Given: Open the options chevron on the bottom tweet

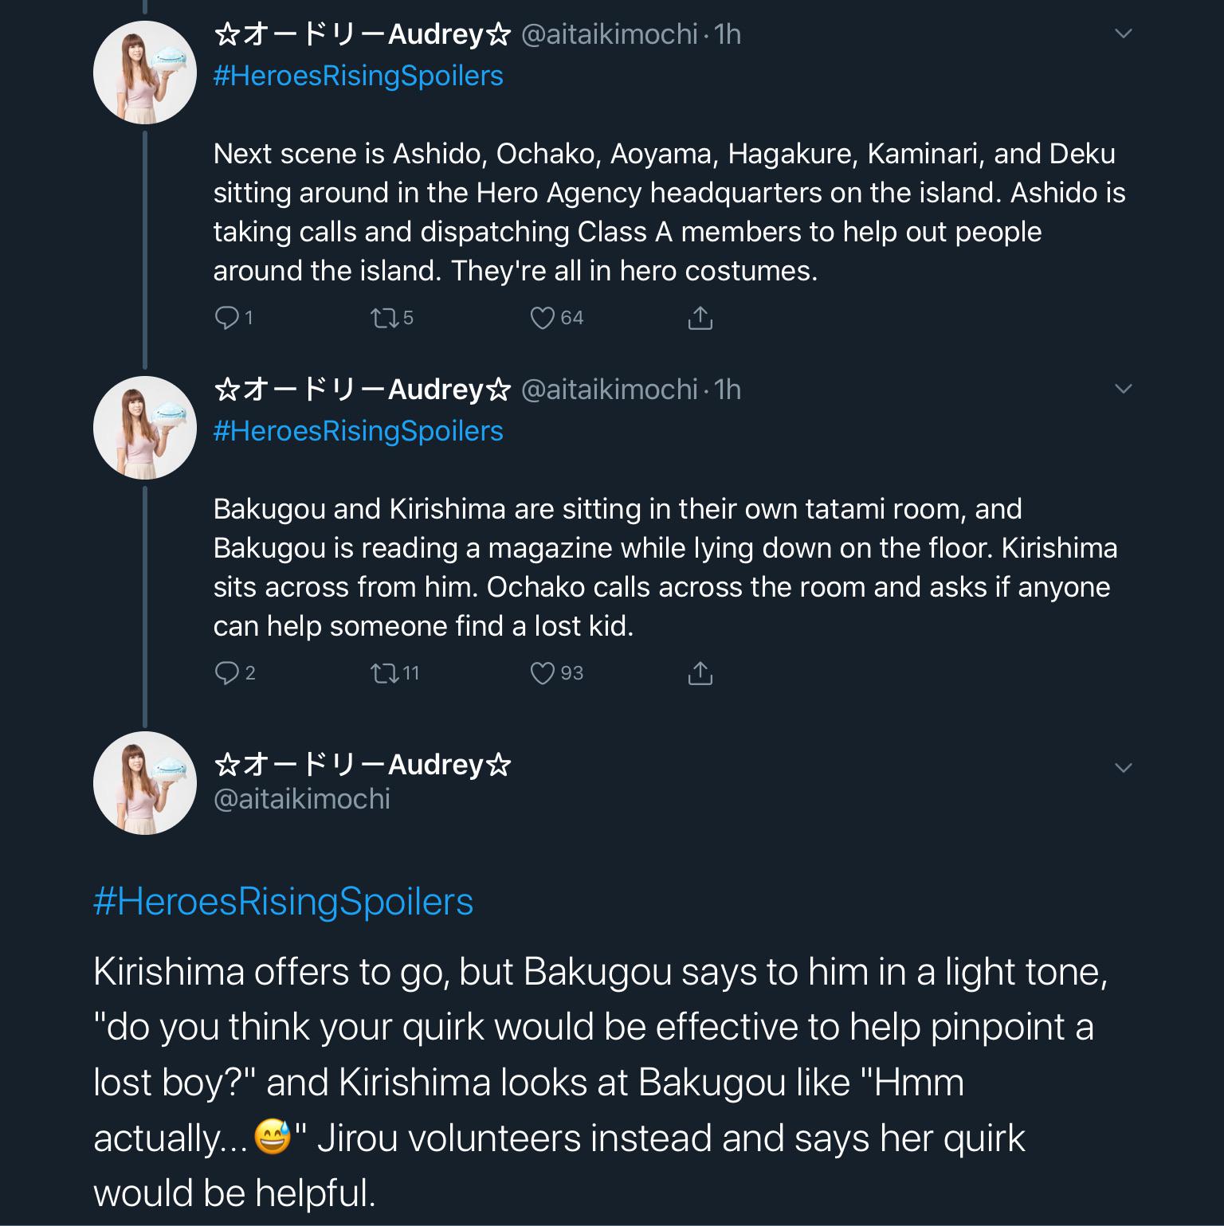Looking at the screenshot, I should point(1124,766).
